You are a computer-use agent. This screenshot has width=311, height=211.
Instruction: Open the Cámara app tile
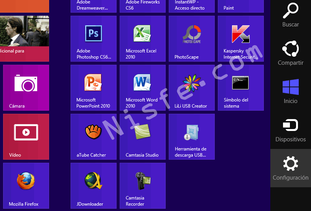click(26, 88)
